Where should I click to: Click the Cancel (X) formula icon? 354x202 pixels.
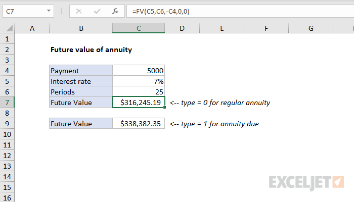click(79, 11)
